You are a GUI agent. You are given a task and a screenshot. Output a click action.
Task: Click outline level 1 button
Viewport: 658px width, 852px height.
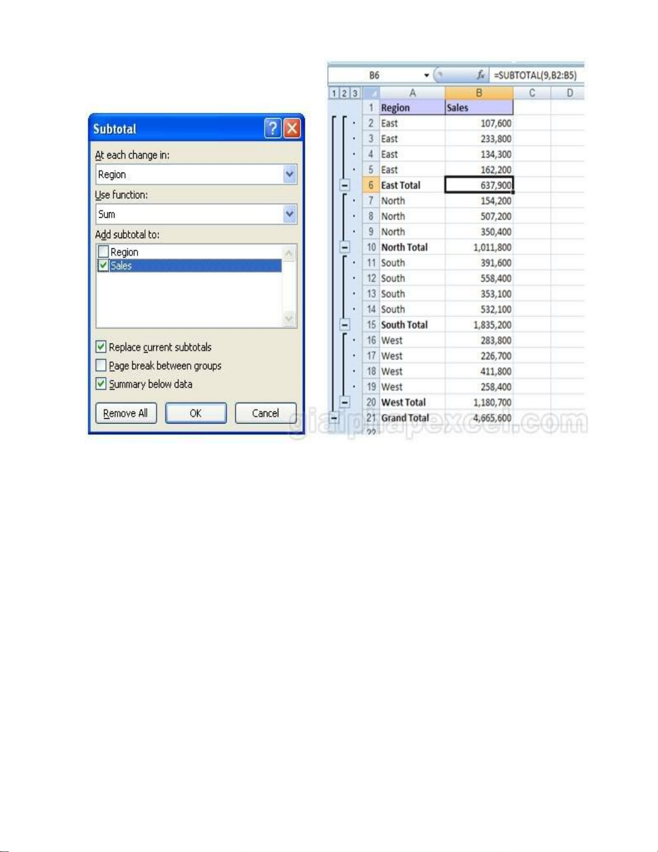[334, 93]
